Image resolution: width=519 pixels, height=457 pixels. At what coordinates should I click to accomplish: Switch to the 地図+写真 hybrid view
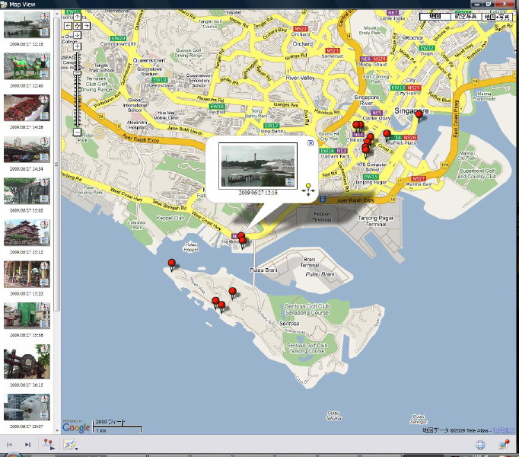click(x=493, y=15)
